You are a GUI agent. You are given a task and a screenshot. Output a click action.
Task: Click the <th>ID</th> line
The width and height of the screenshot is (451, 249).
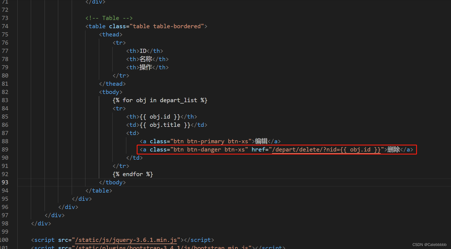(145, 51)
